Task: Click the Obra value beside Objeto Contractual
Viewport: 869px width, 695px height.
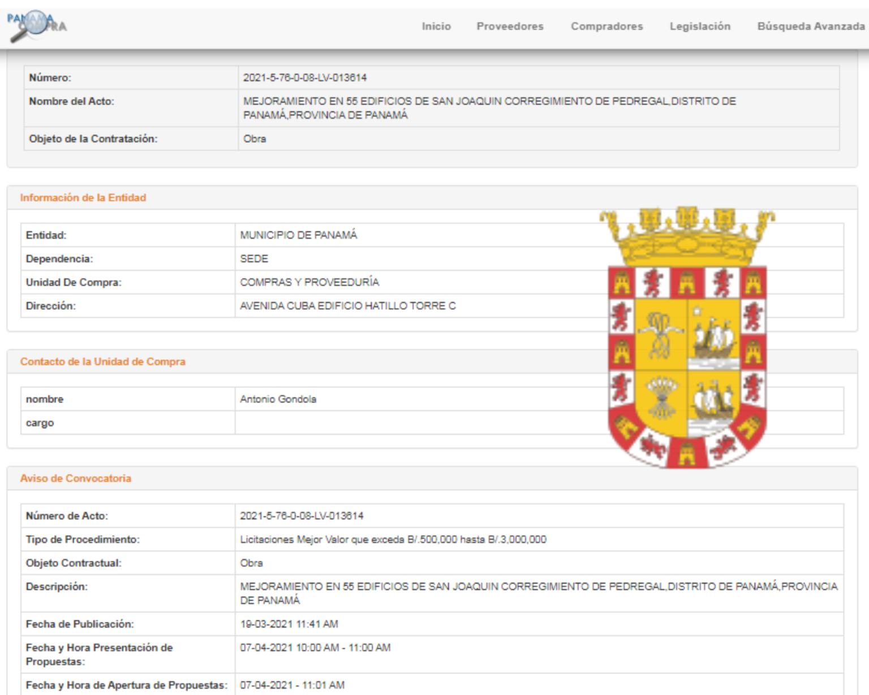Action: click(251, 563)
